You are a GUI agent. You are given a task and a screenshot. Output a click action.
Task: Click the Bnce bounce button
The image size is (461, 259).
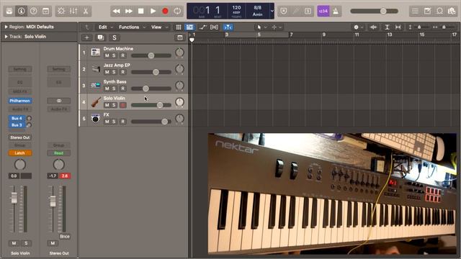[x=65, y=237]
